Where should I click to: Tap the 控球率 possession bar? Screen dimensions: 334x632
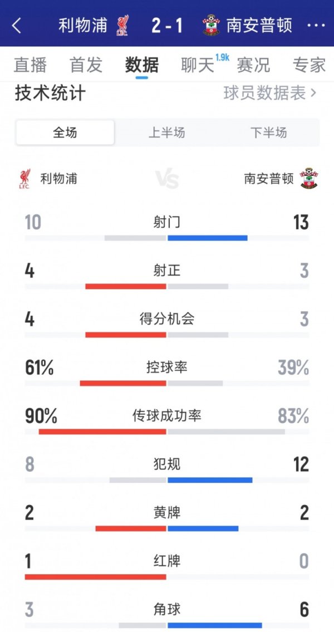(x=167, y=383)
